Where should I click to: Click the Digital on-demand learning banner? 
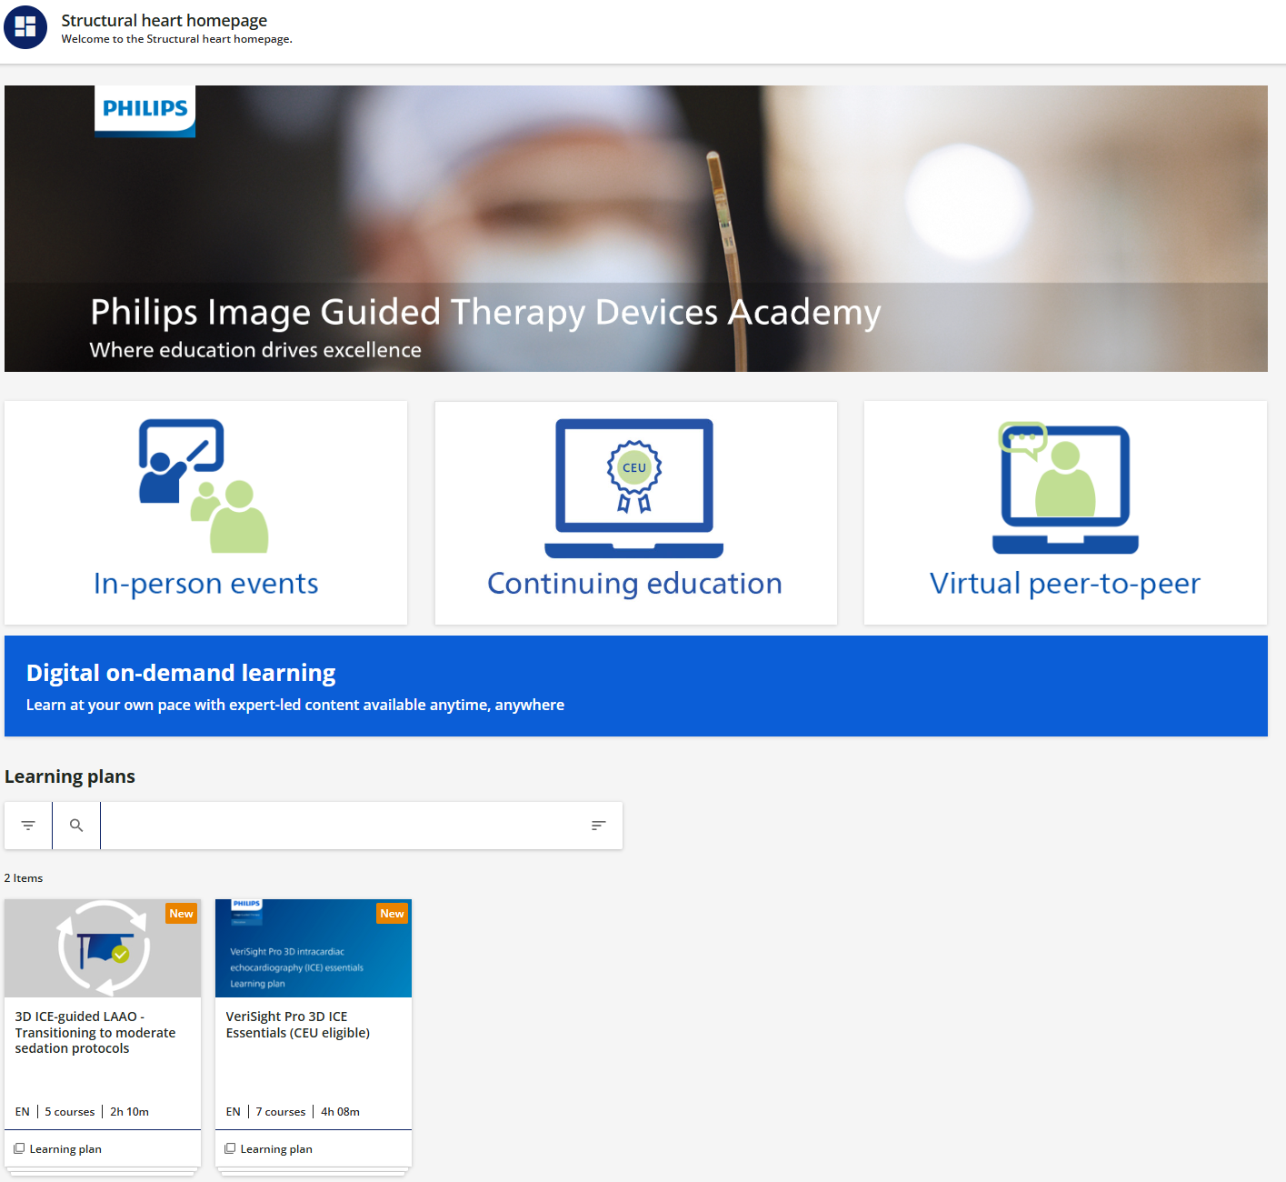click(635, 686)
